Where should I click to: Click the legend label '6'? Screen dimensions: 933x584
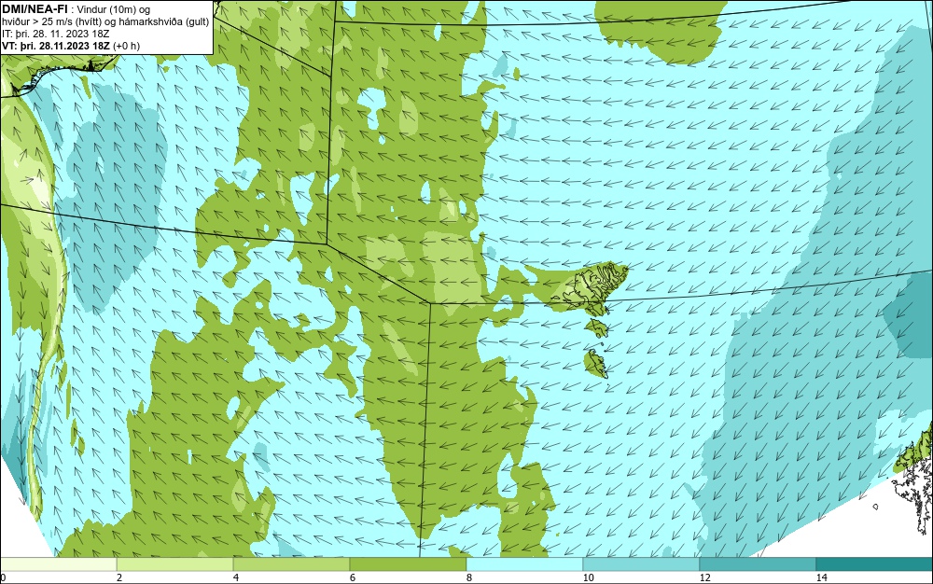coord(353,578)
